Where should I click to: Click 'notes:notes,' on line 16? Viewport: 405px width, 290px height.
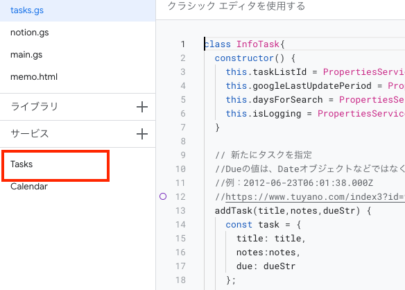(268, 253)
